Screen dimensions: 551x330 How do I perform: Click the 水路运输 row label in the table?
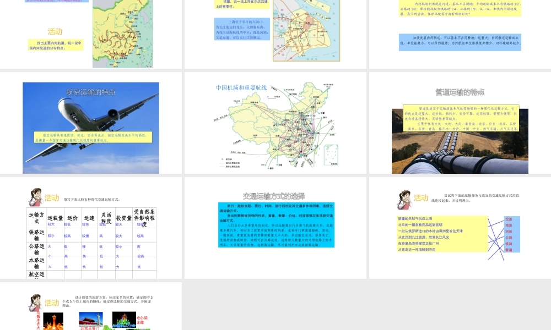point(36,263)
